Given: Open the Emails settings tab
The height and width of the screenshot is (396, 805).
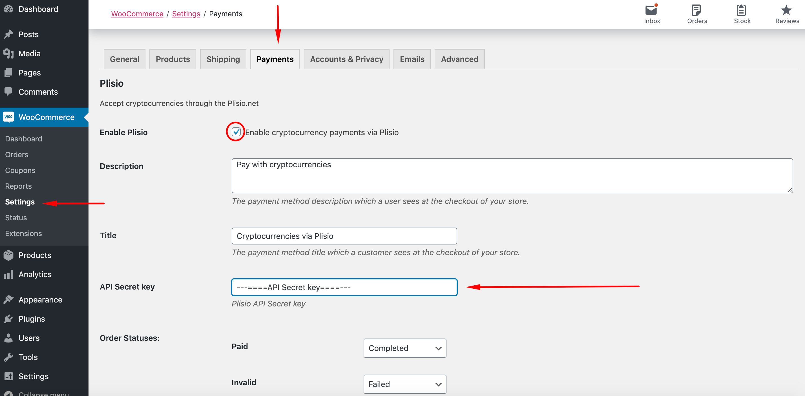Looking at the screenshot, I should coord(412,59).
